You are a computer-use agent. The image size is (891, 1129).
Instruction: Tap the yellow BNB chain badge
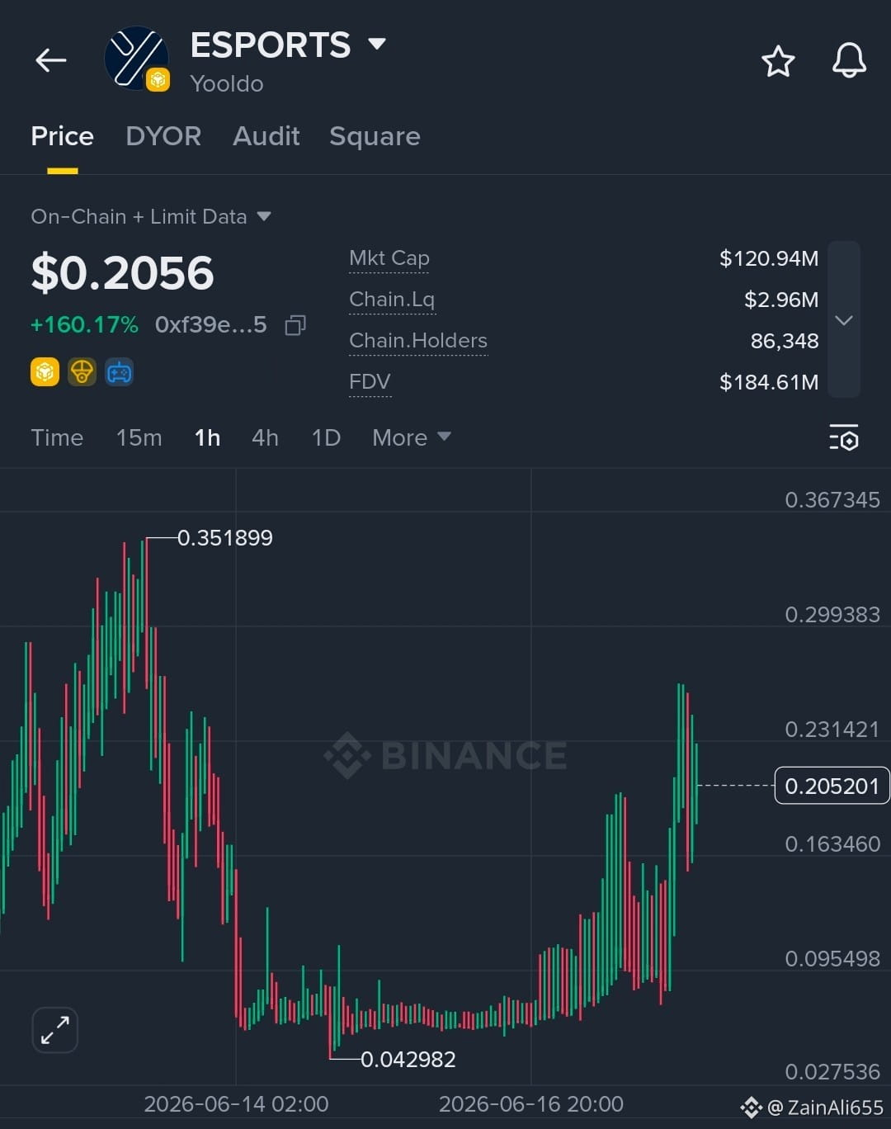pyautogui.click(x=45, y=372)
